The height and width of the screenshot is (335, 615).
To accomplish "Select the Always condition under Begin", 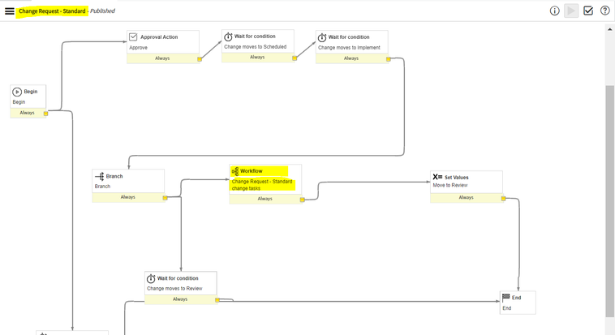I will [x=27, y=113].
